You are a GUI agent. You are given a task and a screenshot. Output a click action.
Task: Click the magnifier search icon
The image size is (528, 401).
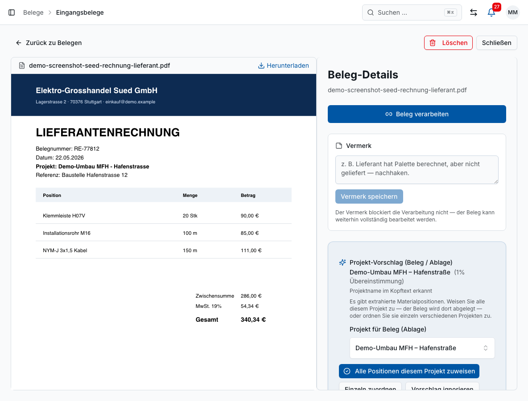pyautogui.click(x=371, y=12)
